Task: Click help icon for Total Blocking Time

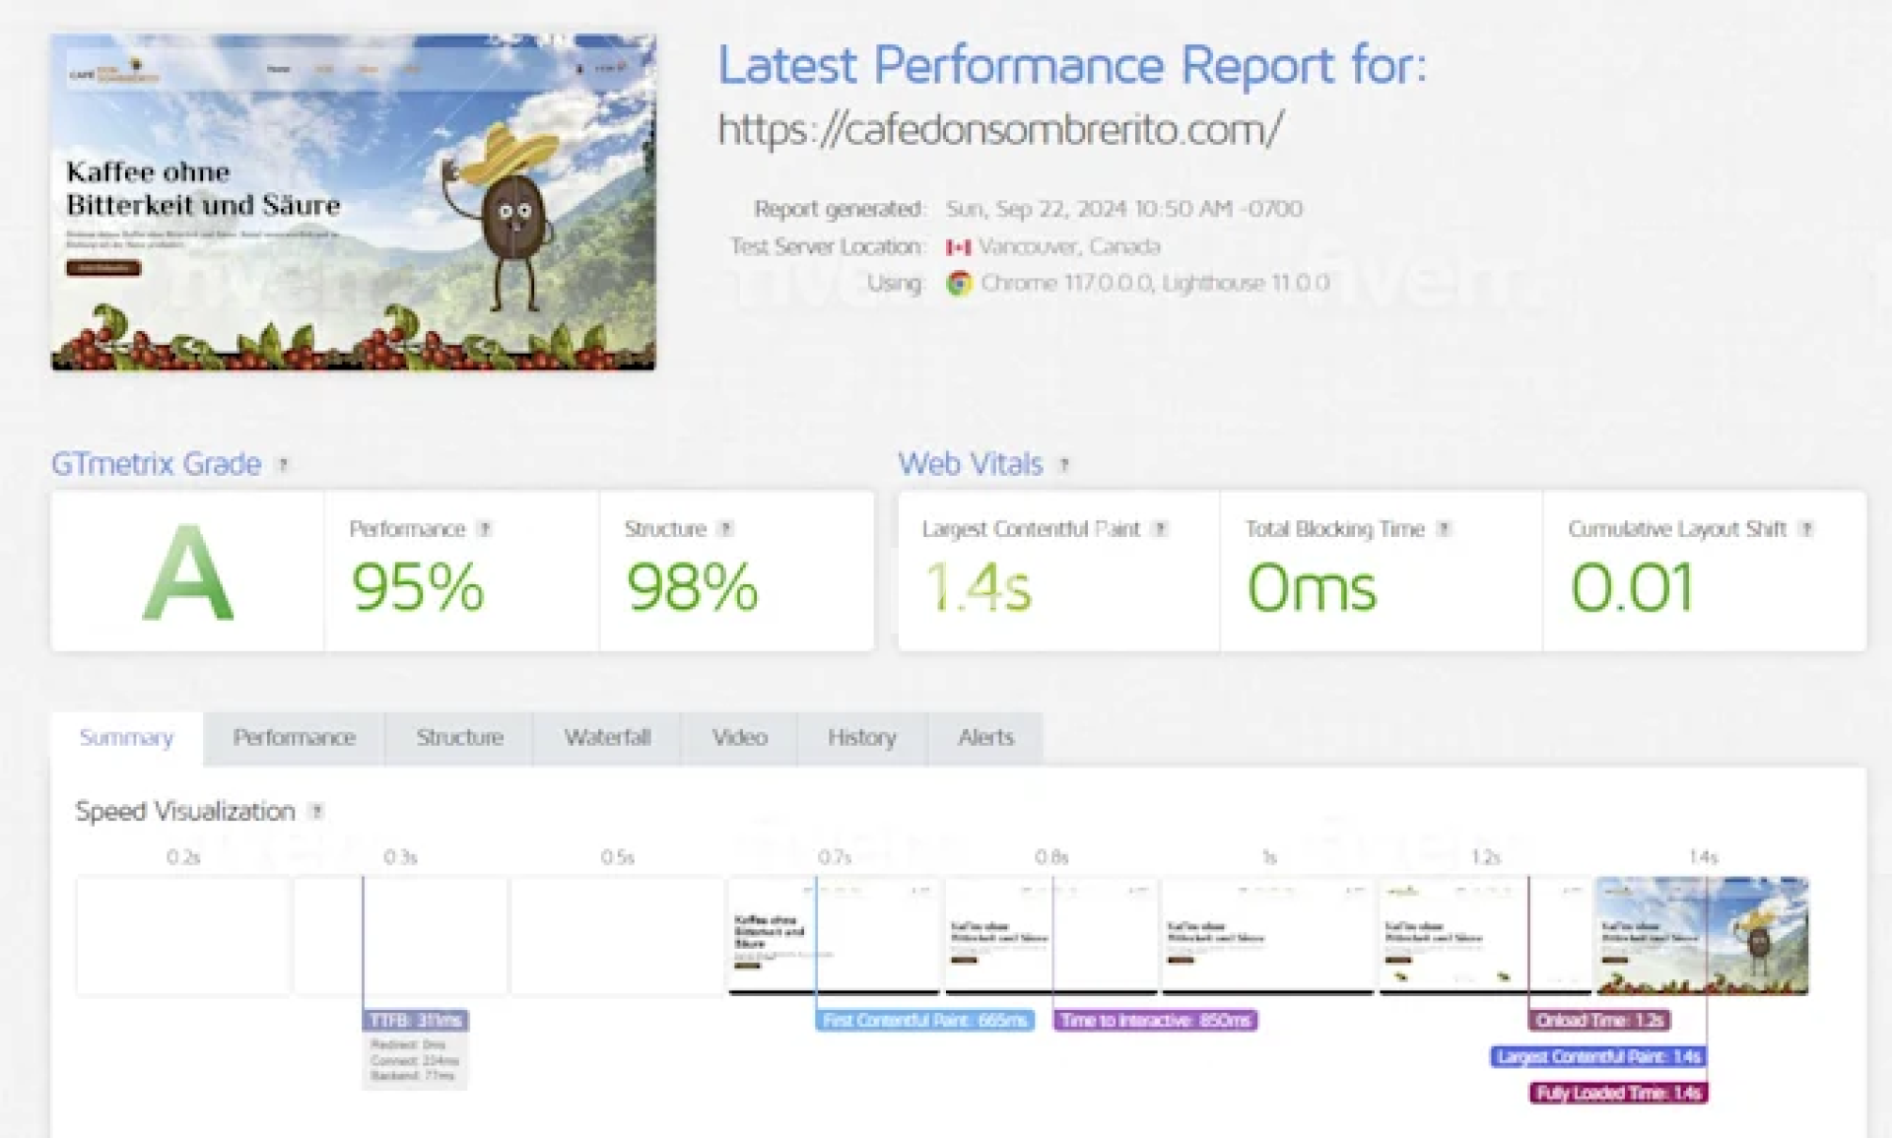Action: click(x=1444, y=529)
